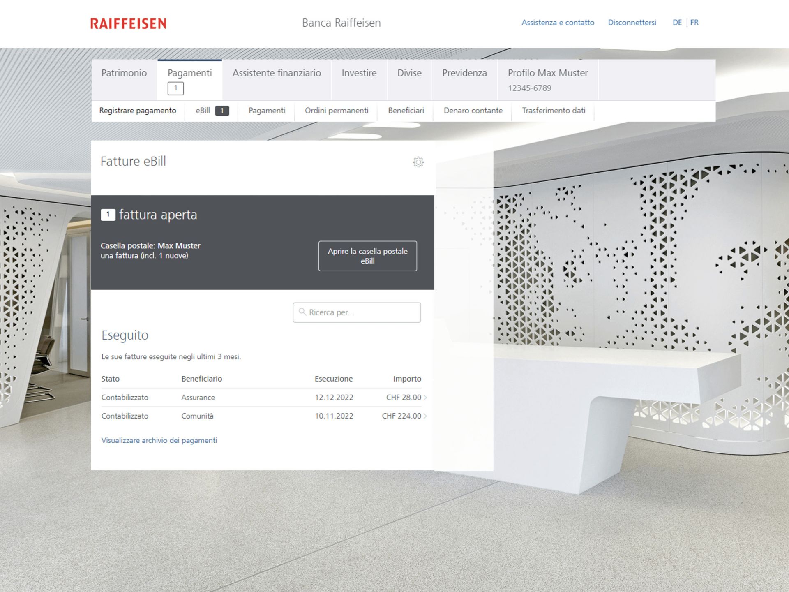Select Registrare pagamento submenu item
Image resolution: width=789 pixels, height=592 pixels.
point(138,111)
